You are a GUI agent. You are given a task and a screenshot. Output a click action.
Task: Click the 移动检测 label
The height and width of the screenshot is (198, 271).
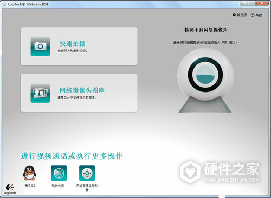point(58,186)
